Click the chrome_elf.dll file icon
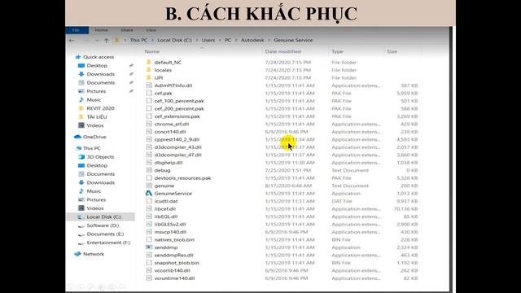The height and width of the screenshot is (293, 521). point(149,124)
